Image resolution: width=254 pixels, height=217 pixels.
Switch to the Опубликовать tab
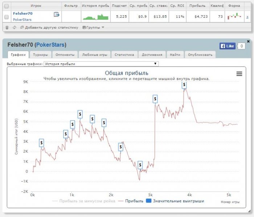(x=200, y=55)
